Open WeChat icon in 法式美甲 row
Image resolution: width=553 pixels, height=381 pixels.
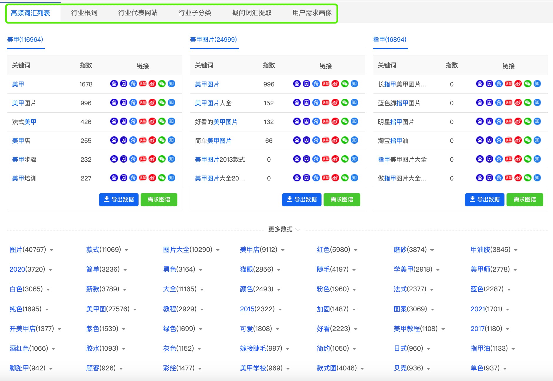tap(162, 121)
